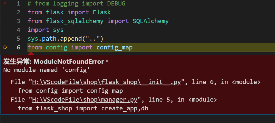The image size is (275, 123).
Task: Click the flask_sqlalchemy module name
Action: [74, 21]
